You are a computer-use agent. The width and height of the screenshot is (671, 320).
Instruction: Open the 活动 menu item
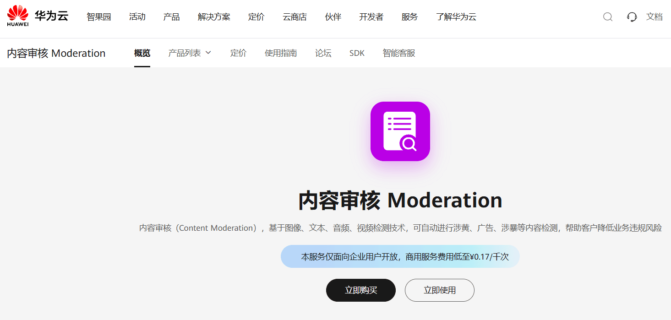click(137, 17)
